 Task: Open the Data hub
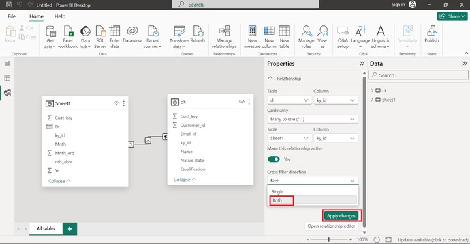85,37
